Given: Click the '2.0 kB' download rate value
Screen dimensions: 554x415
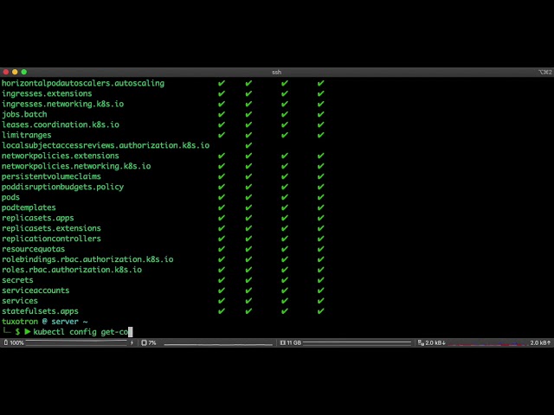Looking at the screenshot, I should coord(435,342).
